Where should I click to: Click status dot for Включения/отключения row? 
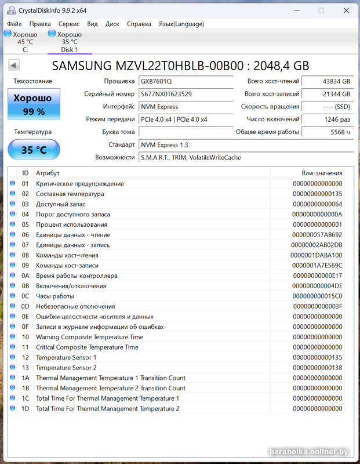point(12,285)
